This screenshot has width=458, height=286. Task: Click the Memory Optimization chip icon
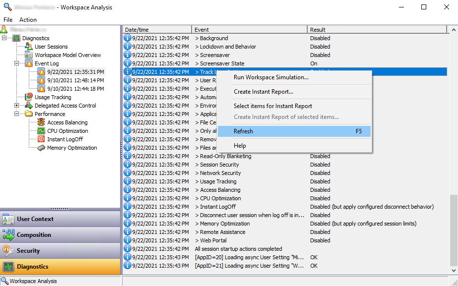tap(41, 148)
